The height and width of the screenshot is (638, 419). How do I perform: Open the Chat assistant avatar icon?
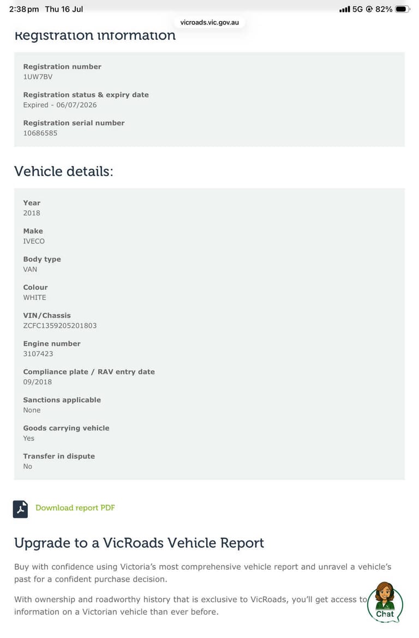click(385, 603)
